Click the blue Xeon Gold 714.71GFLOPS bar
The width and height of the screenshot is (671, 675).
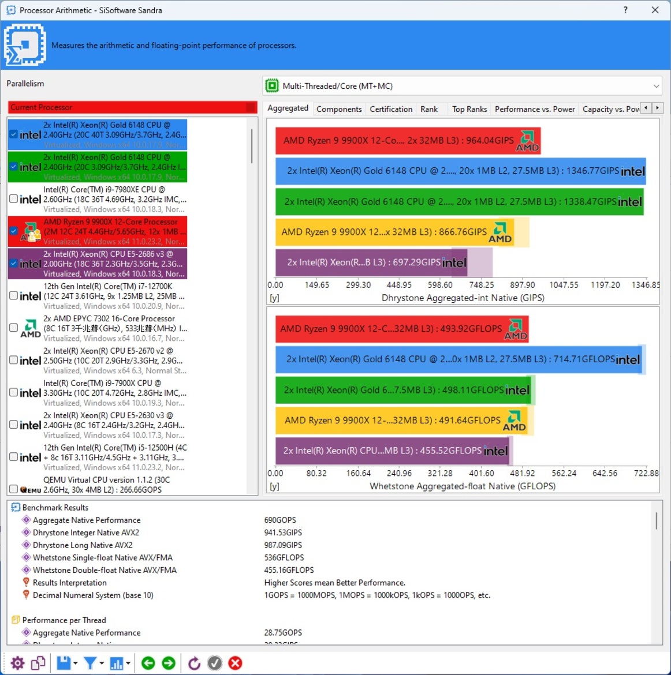[x=458, y=359]
